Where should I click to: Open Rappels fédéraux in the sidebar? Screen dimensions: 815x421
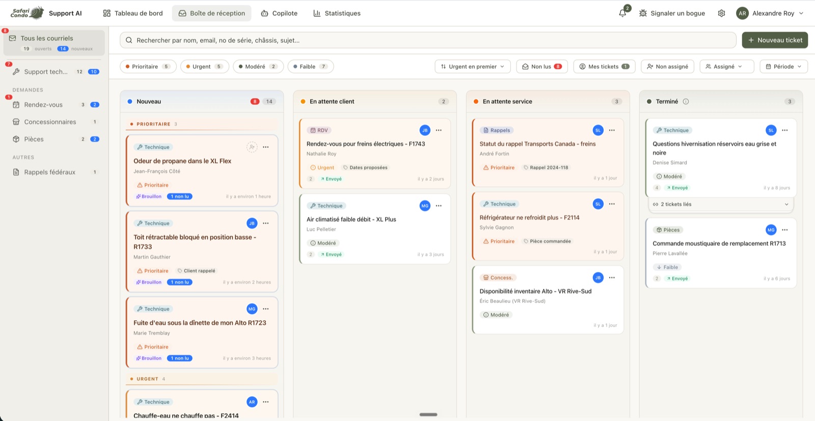click(54, 172)
